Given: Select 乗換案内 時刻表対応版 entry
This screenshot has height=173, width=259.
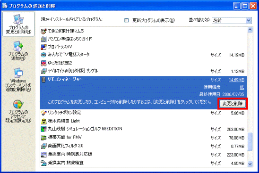Looking at the screenshot, I should 143,155.
